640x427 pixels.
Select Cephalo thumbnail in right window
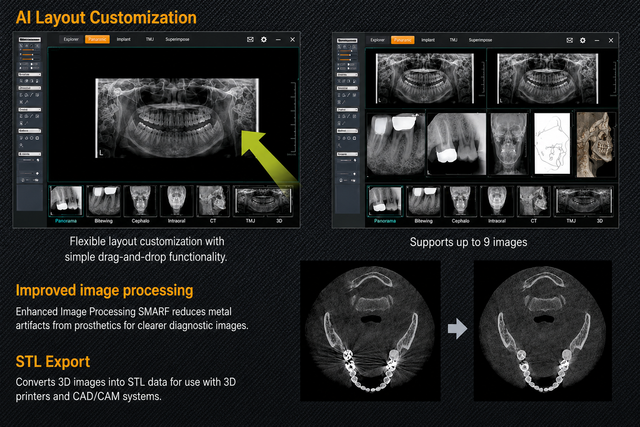pos(460,201)
